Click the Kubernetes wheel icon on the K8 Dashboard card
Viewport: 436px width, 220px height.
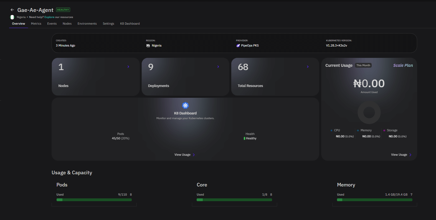185,106
